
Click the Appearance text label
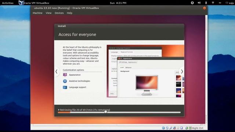(75, 75)
